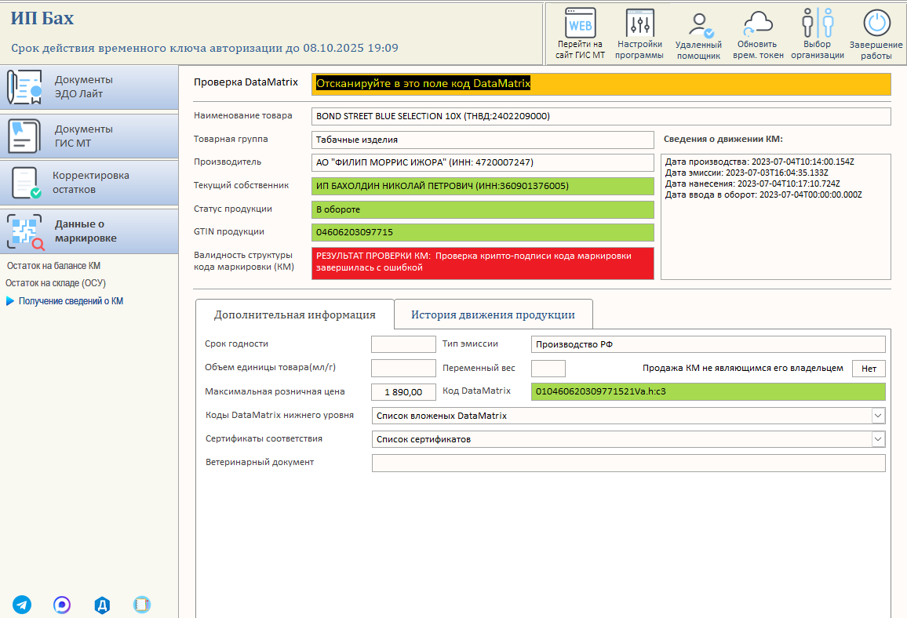Screen dimensions: 907x618
Task: Click the power icon to finish work
Action: (876, 23)
